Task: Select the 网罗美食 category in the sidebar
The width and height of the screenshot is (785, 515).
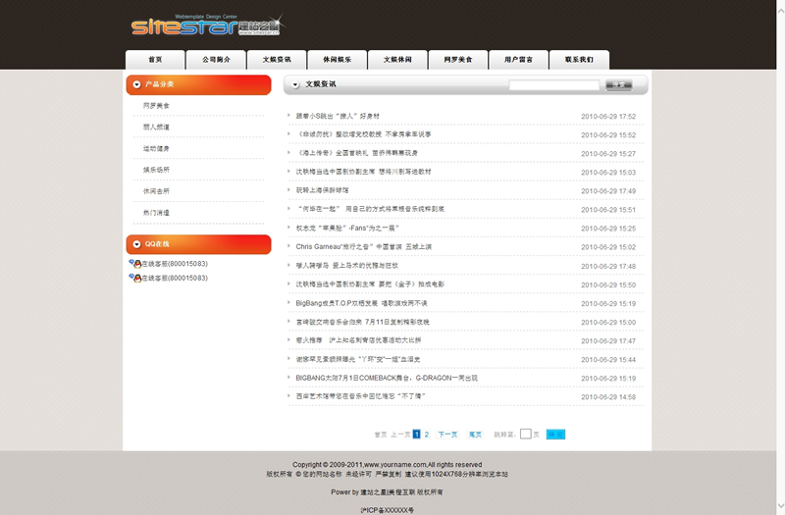Action: 156,106
